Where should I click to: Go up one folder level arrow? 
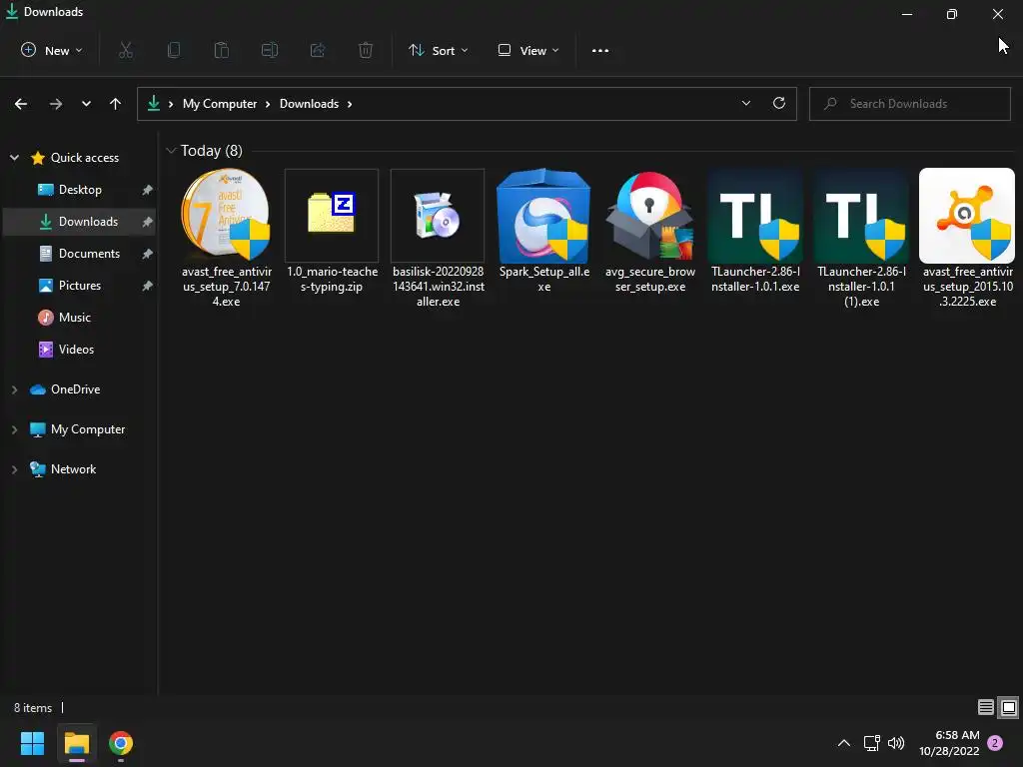coord(116,104)
